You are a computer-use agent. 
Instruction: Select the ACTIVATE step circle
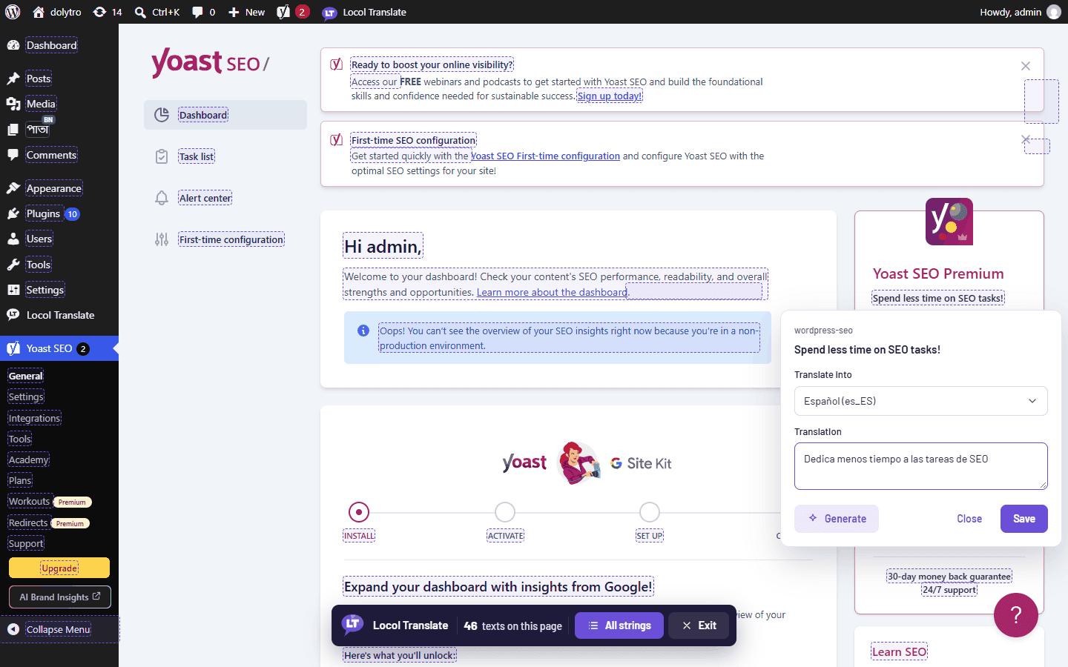[x=505, y=512]
